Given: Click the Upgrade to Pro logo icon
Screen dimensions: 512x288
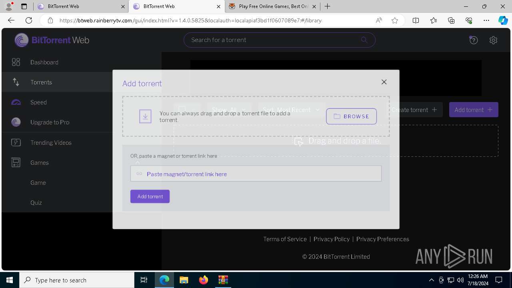Looking at the screenshot, I should click(x=16, y=122).
